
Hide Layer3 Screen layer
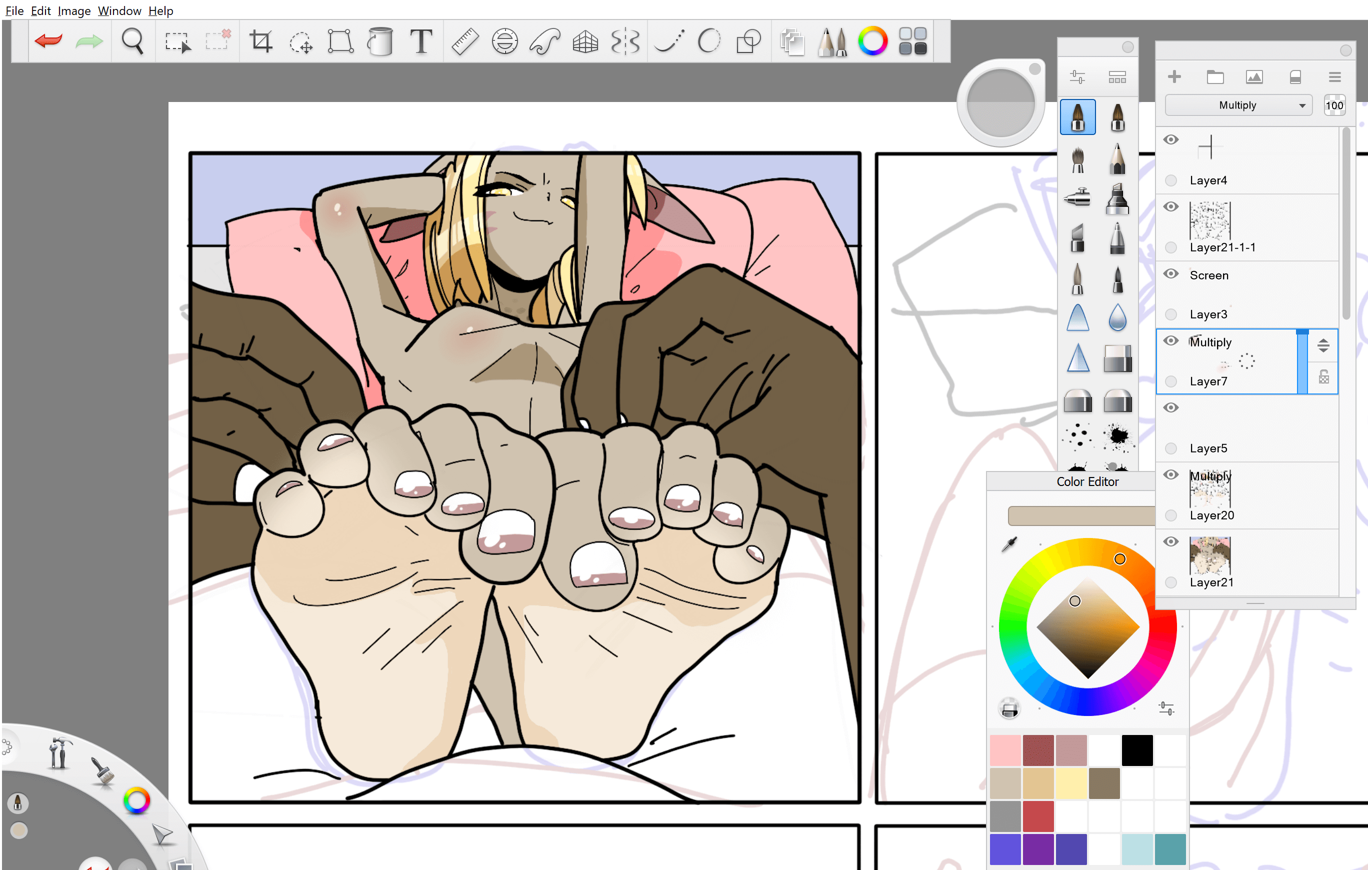(x=1170, y=274)
